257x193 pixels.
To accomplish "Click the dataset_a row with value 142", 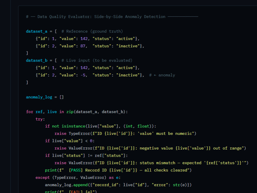I will [88, 39].
